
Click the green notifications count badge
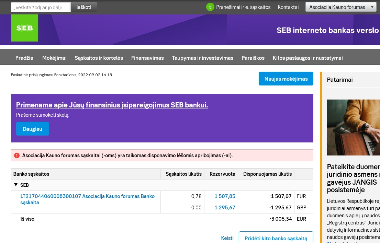tap(210, 7)
